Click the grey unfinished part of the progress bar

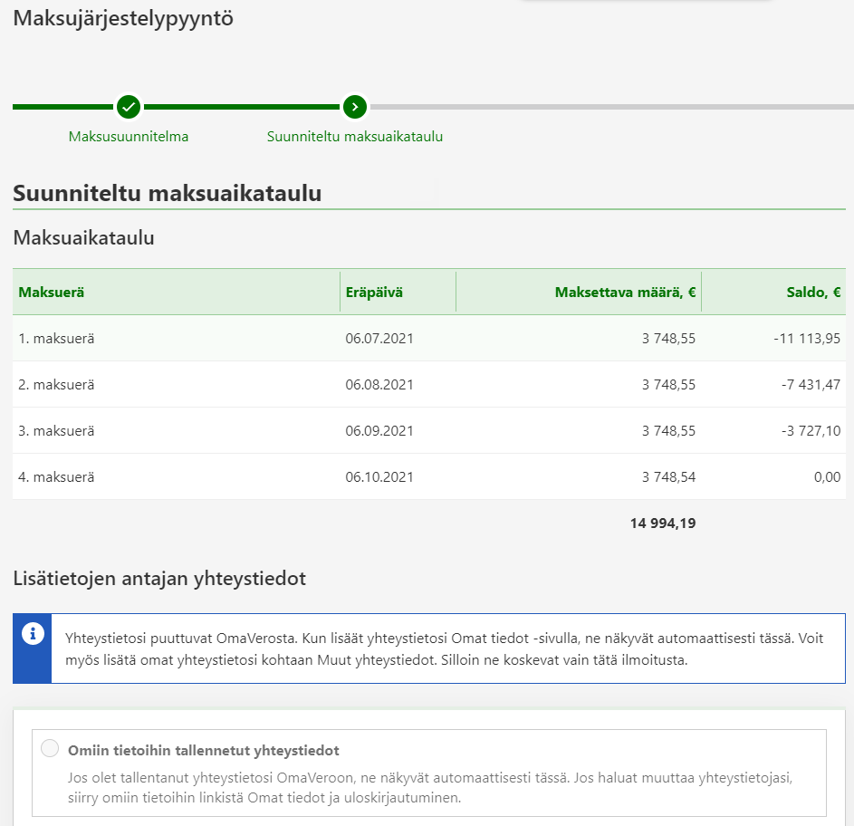pyautogui.click(x=607, y=107)
